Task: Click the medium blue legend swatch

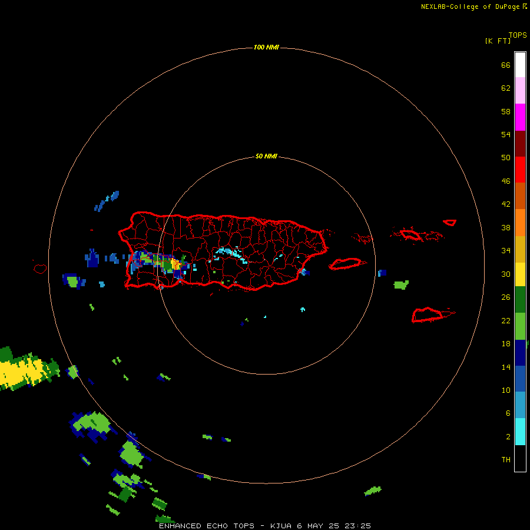Action: 520,379
